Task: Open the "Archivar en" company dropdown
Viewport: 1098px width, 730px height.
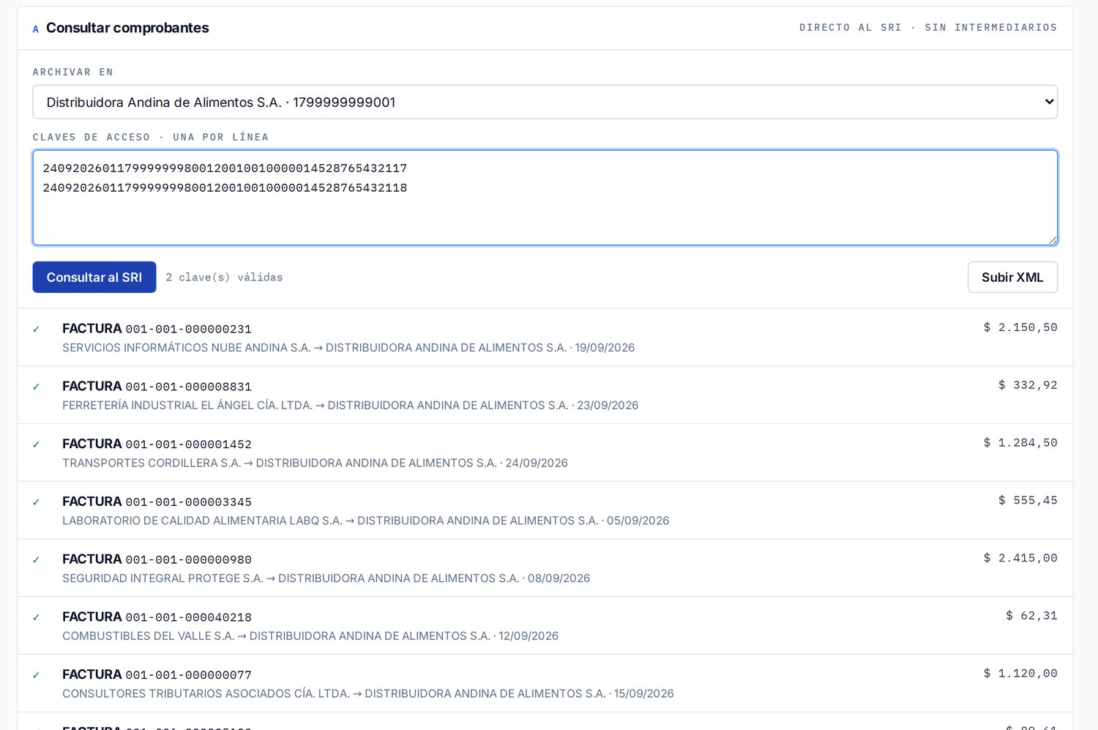Action: tap(545, 102)
